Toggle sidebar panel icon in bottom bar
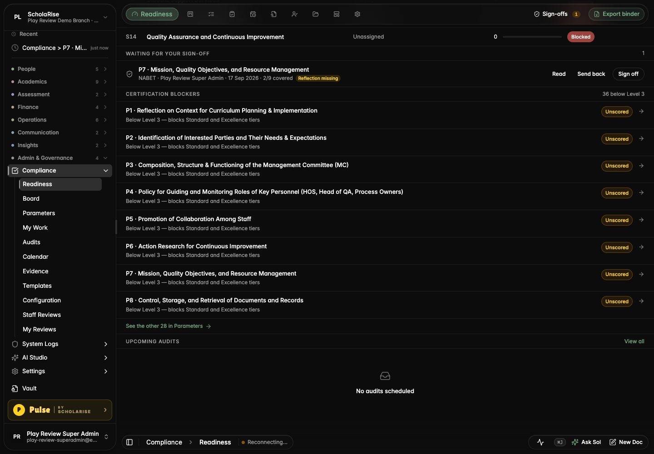The image size is (654, 454). click(x=129, y=442)
